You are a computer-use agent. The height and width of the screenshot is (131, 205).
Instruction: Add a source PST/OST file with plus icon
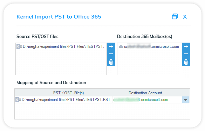coord(111,46)
